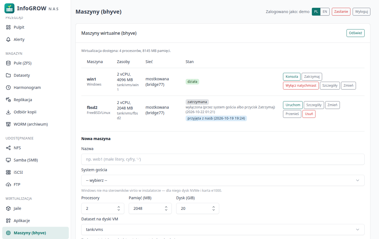Open Odbiór kopii download icon
This screenshot has height=239, width=379.
[8, 112]
